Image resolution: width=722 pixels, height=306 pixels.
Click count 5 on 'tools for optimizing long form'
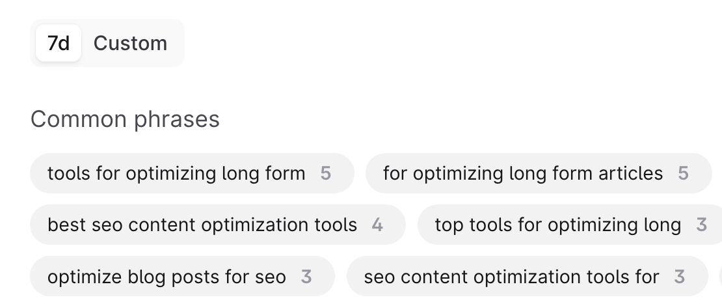[325, 174]
